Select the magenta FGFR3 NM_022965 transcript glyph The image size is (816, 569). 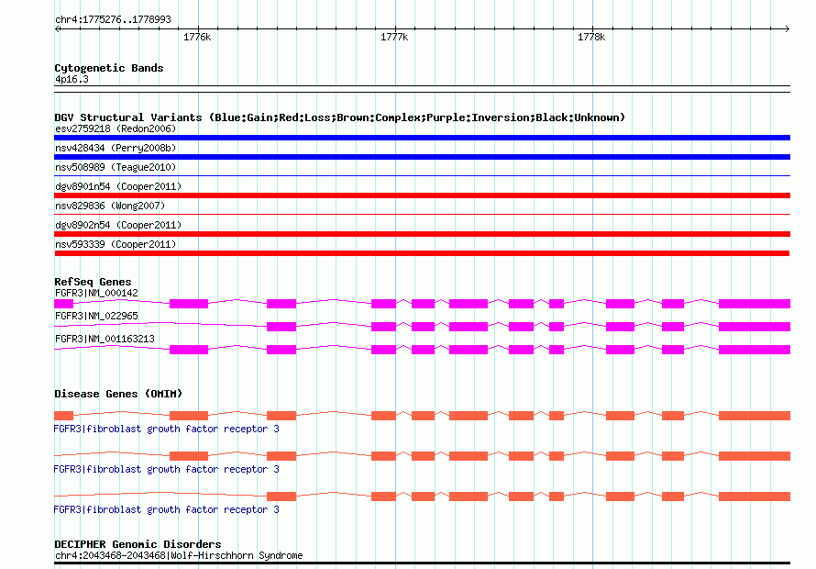click(422, 326)
